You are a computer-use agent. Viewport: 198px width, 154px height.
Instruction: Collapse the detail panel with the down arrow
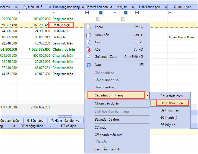(64, 116)
